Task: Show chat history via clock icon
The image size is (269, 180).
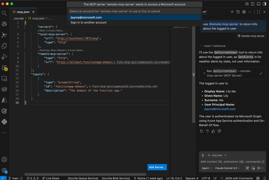Action: point(238,12)
